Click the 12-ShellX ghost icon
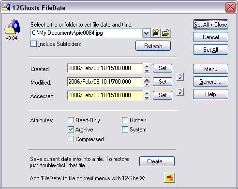The width and height of the screenshot is (238, 189). 169,178
